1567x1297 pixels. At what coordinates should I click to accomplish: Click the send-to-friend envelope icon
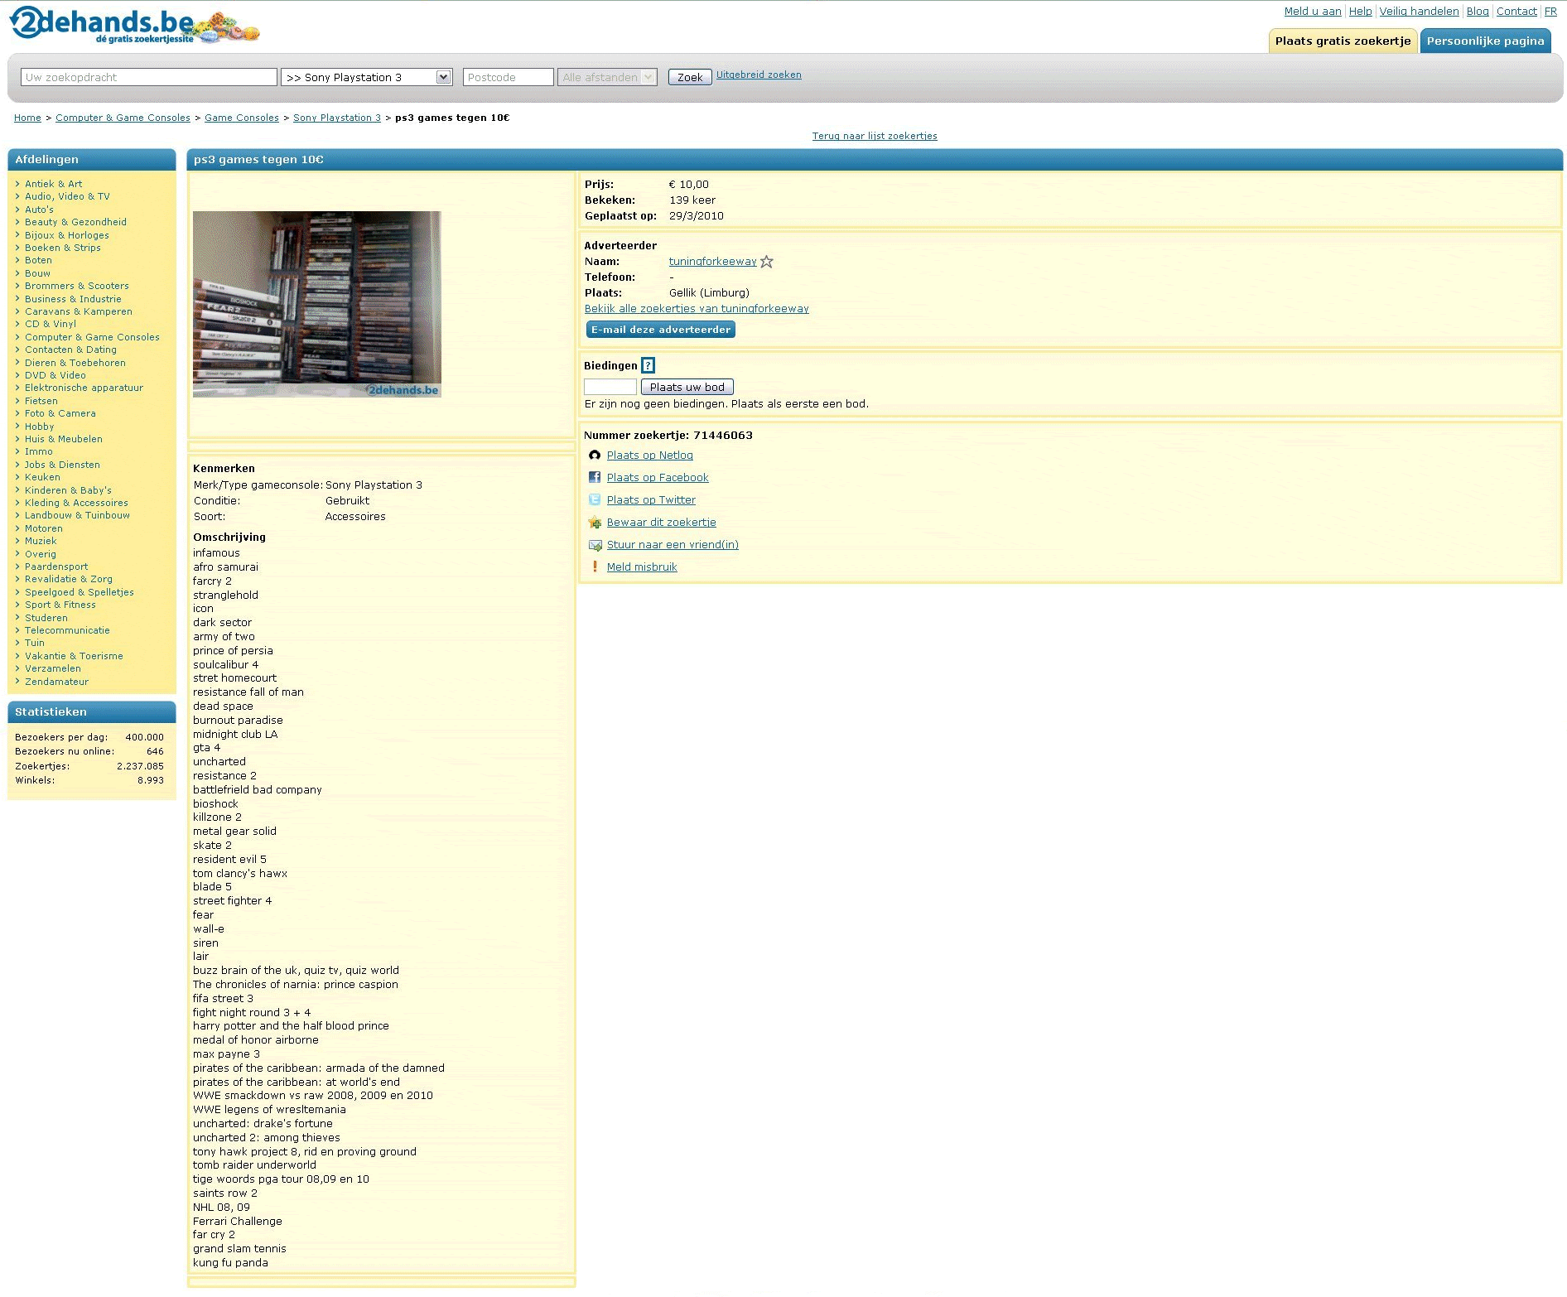click(595, 545)
